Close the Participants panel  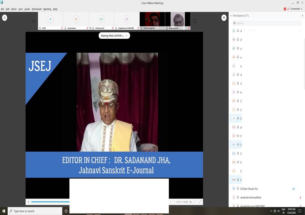(302, 16)
